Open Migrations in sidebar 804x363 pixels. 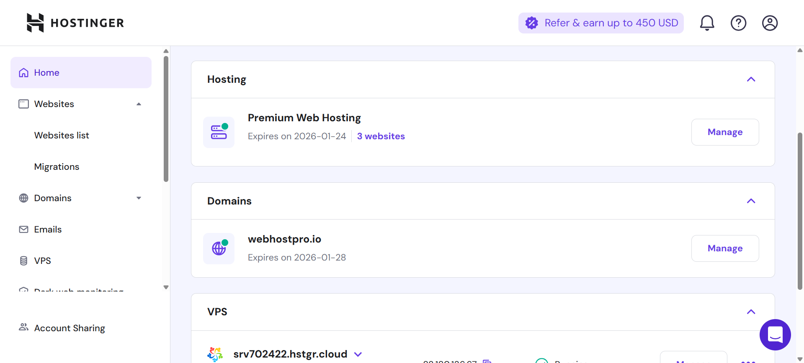pyautogui.click(x=57, y=167)
